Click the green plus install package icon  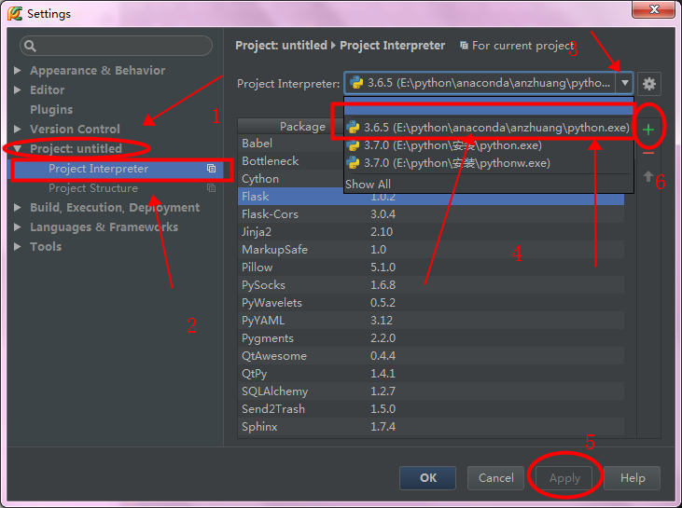648,130
